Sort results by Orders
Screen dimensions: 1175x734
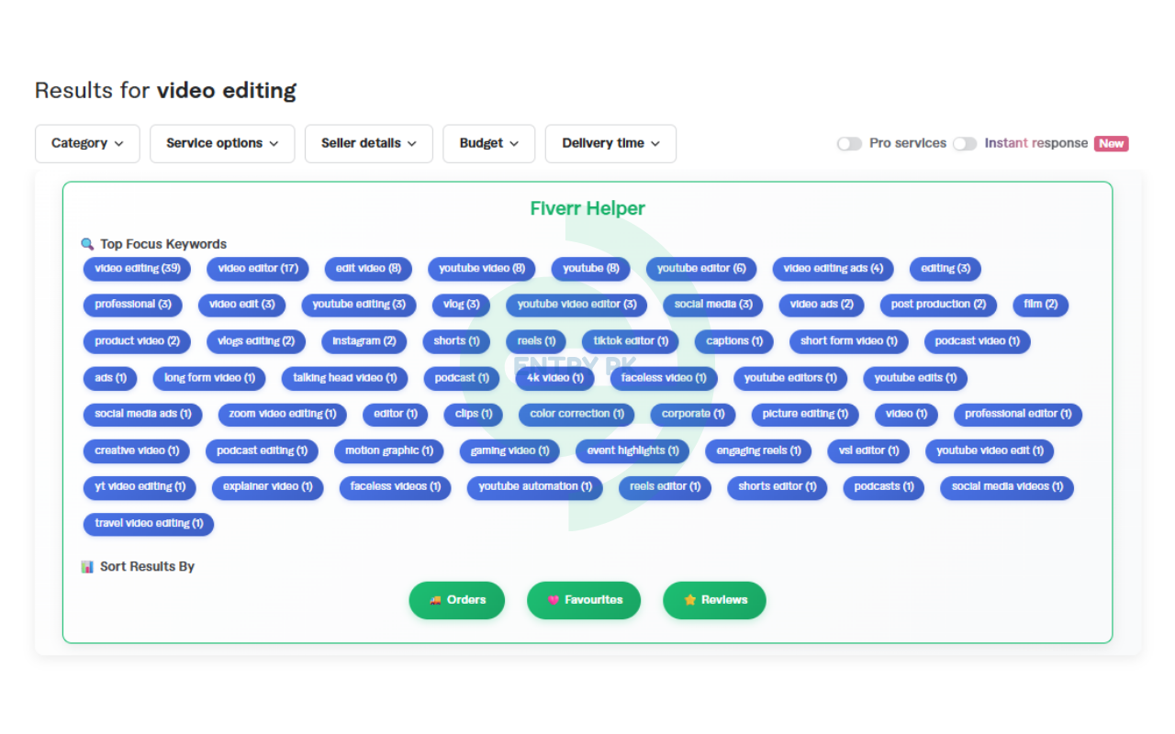(x=457, y=600)
